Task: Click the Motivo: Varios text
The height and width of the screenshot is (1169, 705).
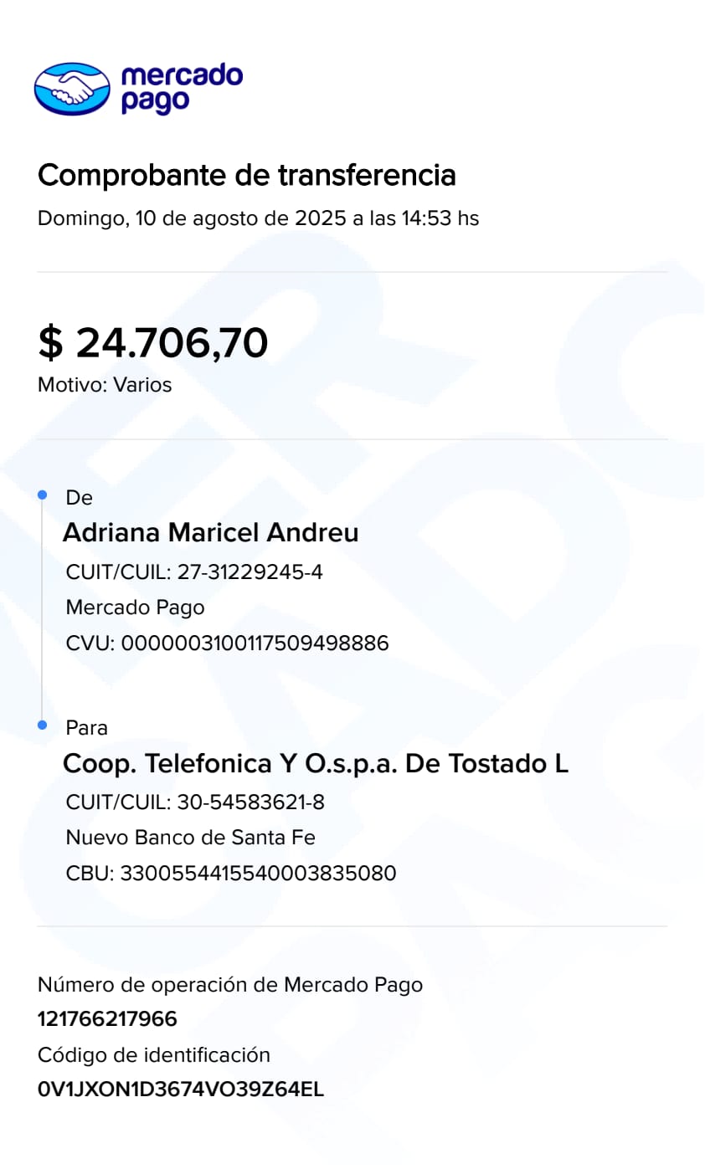Action: (x=105, y=386)
